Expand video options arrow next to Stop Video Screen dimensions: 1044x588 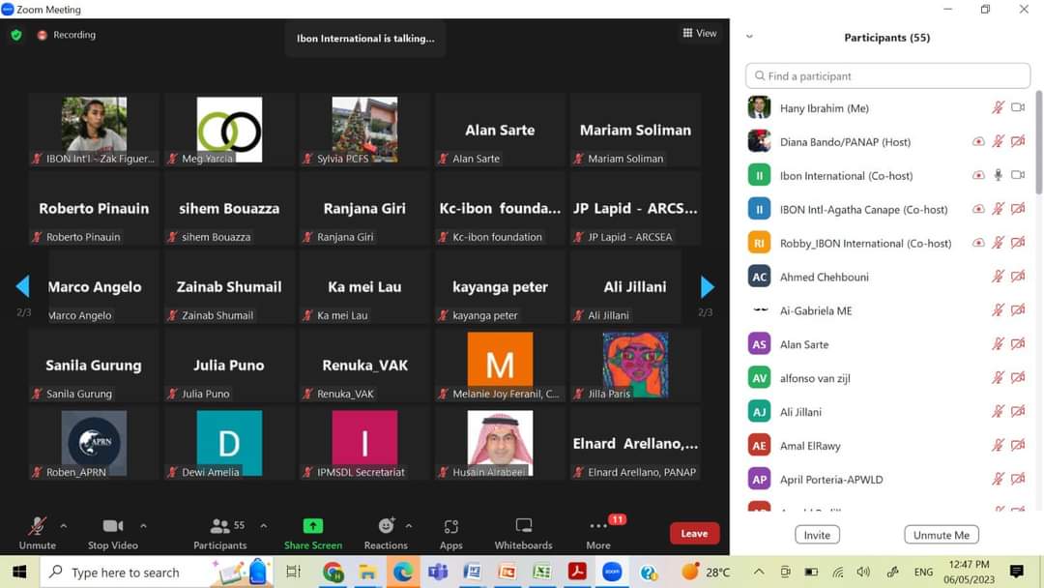point(143,526)
